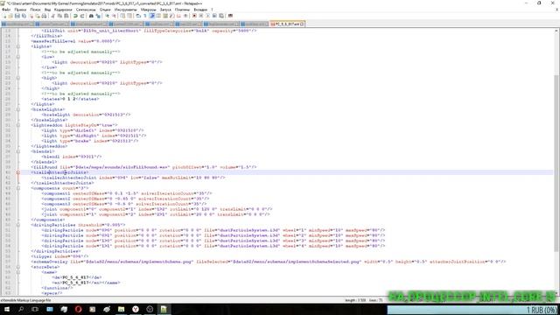Copy selection with toolbar icon
Image resolution: width=560 pixels, height=315 pixels.
click(59, 16)
